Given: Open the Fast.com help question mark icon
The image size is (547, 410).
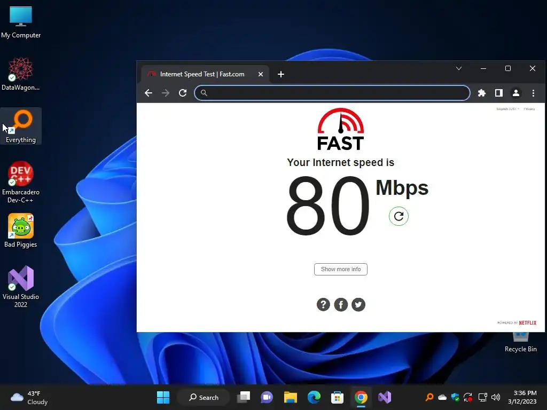Looking at the screenshot, I should click(x=323, y=304).
